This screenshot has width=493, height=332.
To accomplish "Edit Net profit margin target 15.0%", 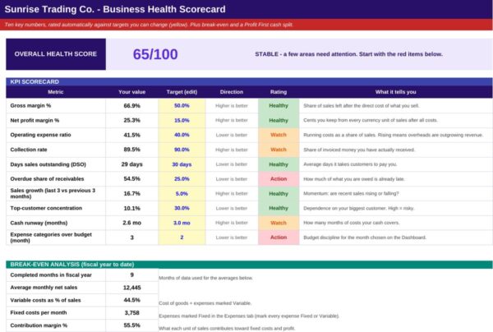I will (x=182, y=121).
